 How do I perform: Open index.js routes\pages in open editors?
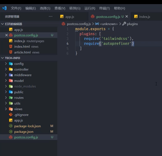(x=29, y=41)
